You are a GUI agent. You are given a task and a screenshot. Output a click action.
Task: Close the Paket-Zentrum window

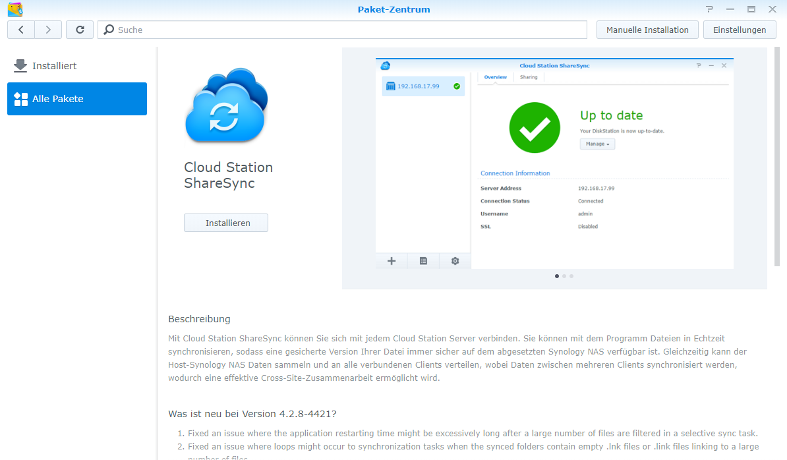point(772,9)
